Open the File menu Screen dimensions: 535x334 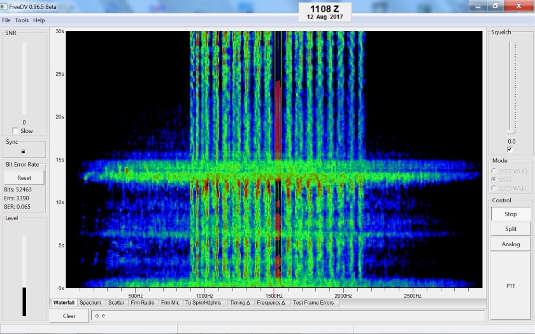(x=6, y=20)
